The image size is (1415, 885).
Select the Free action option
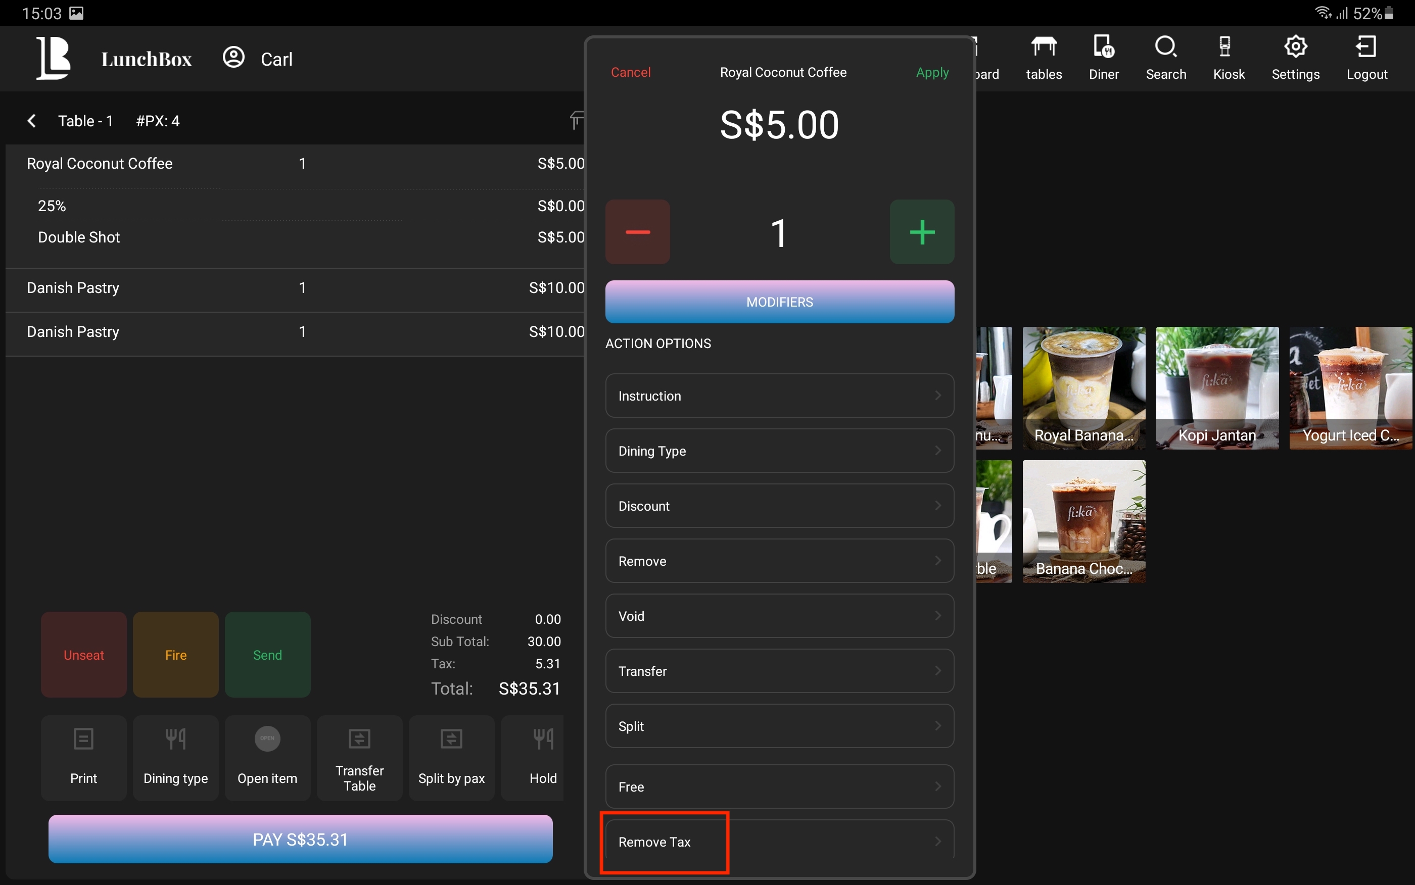click(x=779, y=786)
